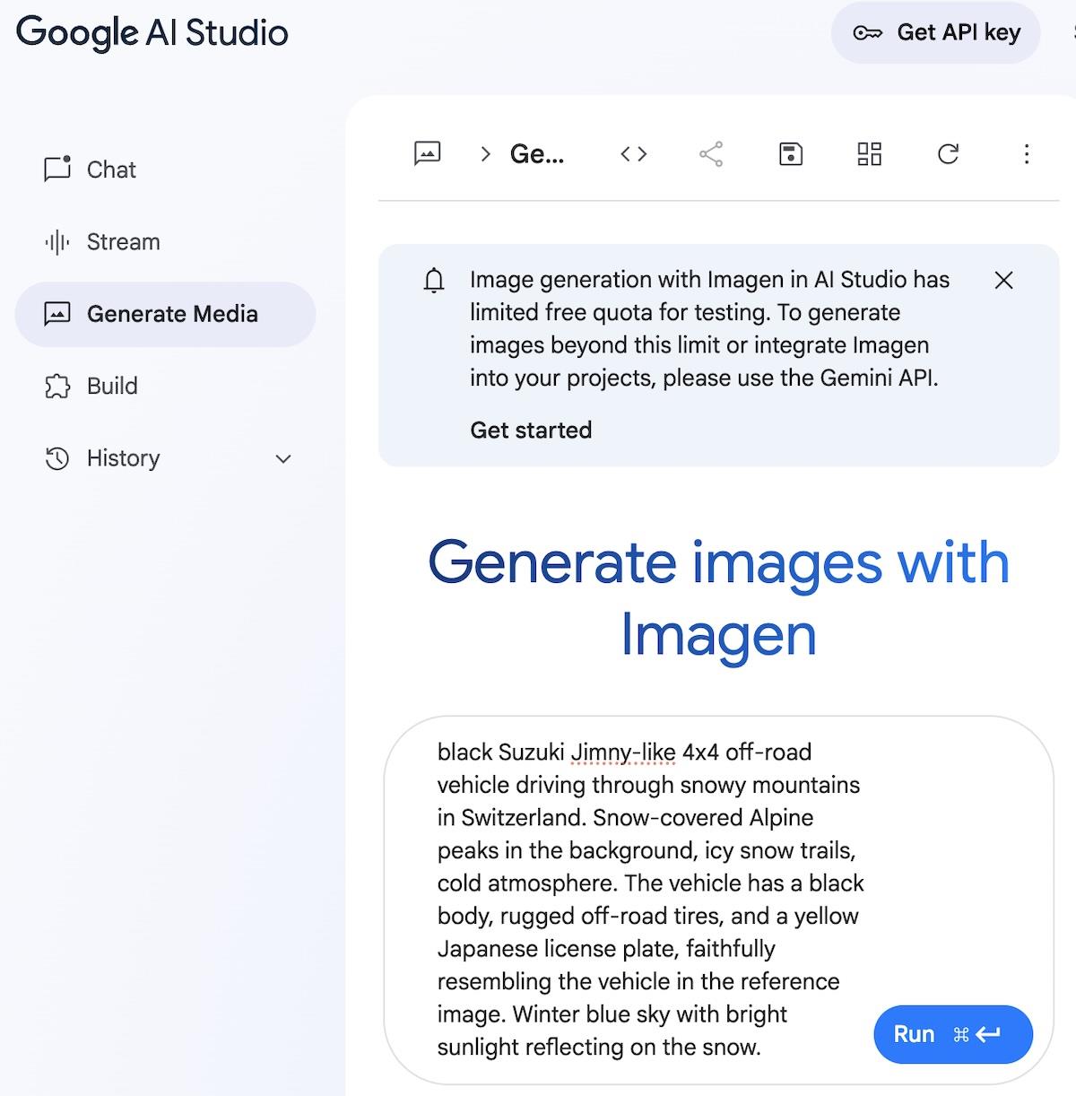Open the Stream section
The width and height of the screenshot is (1076, 1096).
(x=165, y=242)
